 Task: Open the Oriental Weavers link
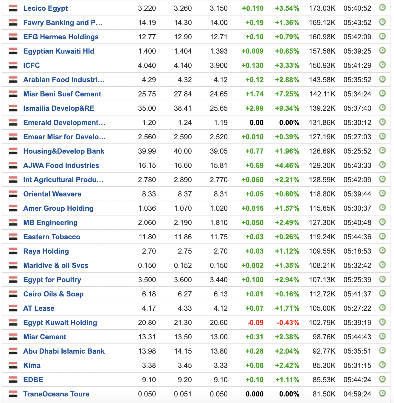[x=52, y=194]
